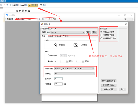The width and height of the screenshot is (138, 105).
Task: Open the 选择工作表 Sheet1 dropdown
Action: coord(68,32)
